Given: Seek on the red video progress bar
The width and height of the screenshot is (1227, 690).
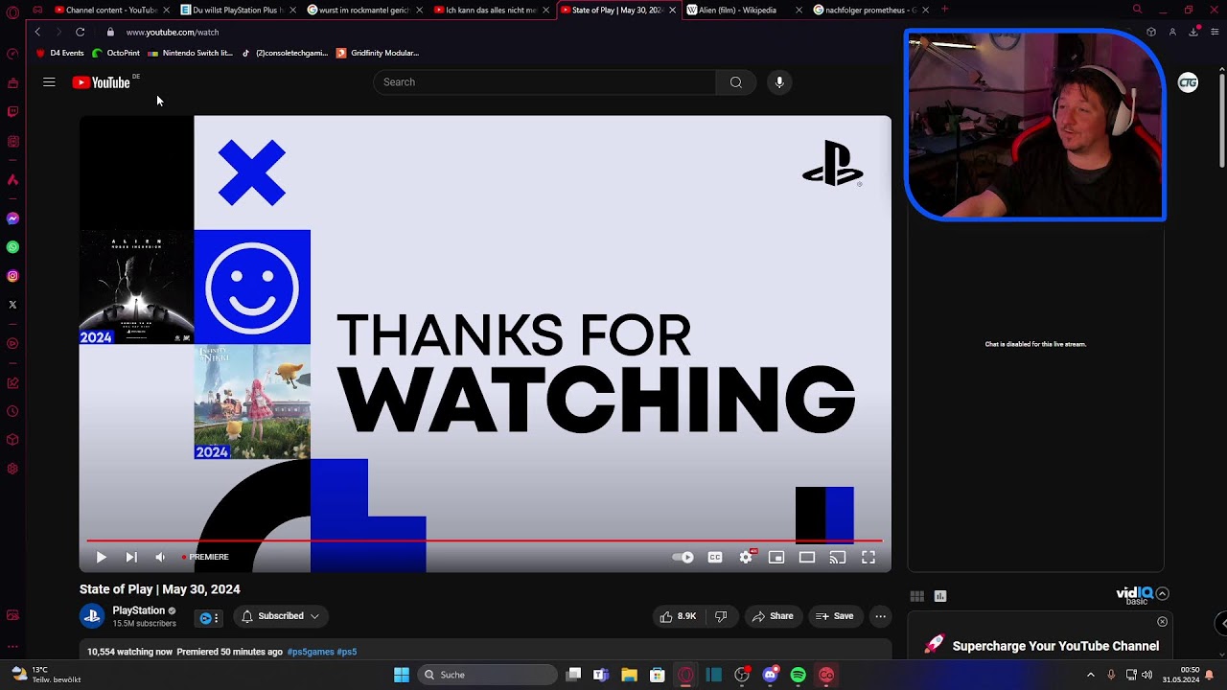Looking at the screenshot, I should 484,540.
